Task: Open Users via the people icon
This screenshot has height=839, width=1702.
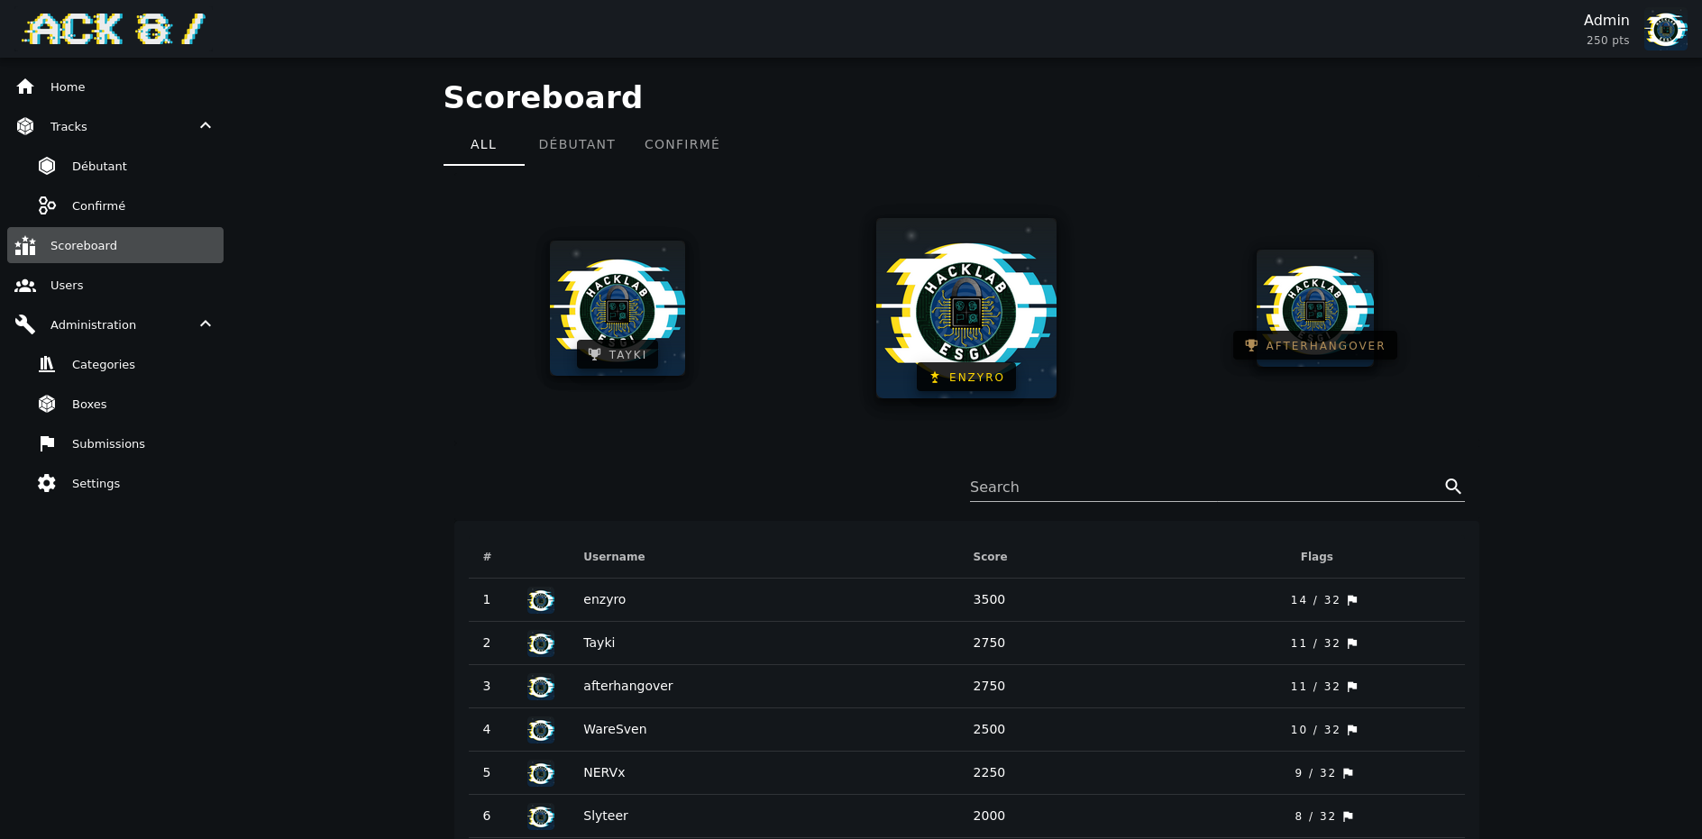Action: pyautogui.click(x=25, y=285)
